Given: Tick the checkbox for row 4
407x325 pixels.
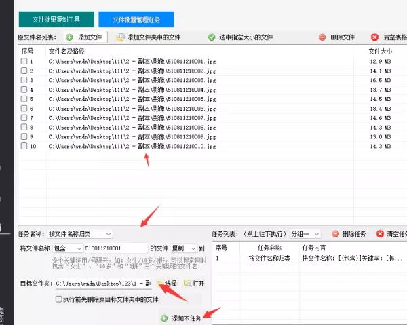Looking at the screenshot, I should [x=24, y=90].
